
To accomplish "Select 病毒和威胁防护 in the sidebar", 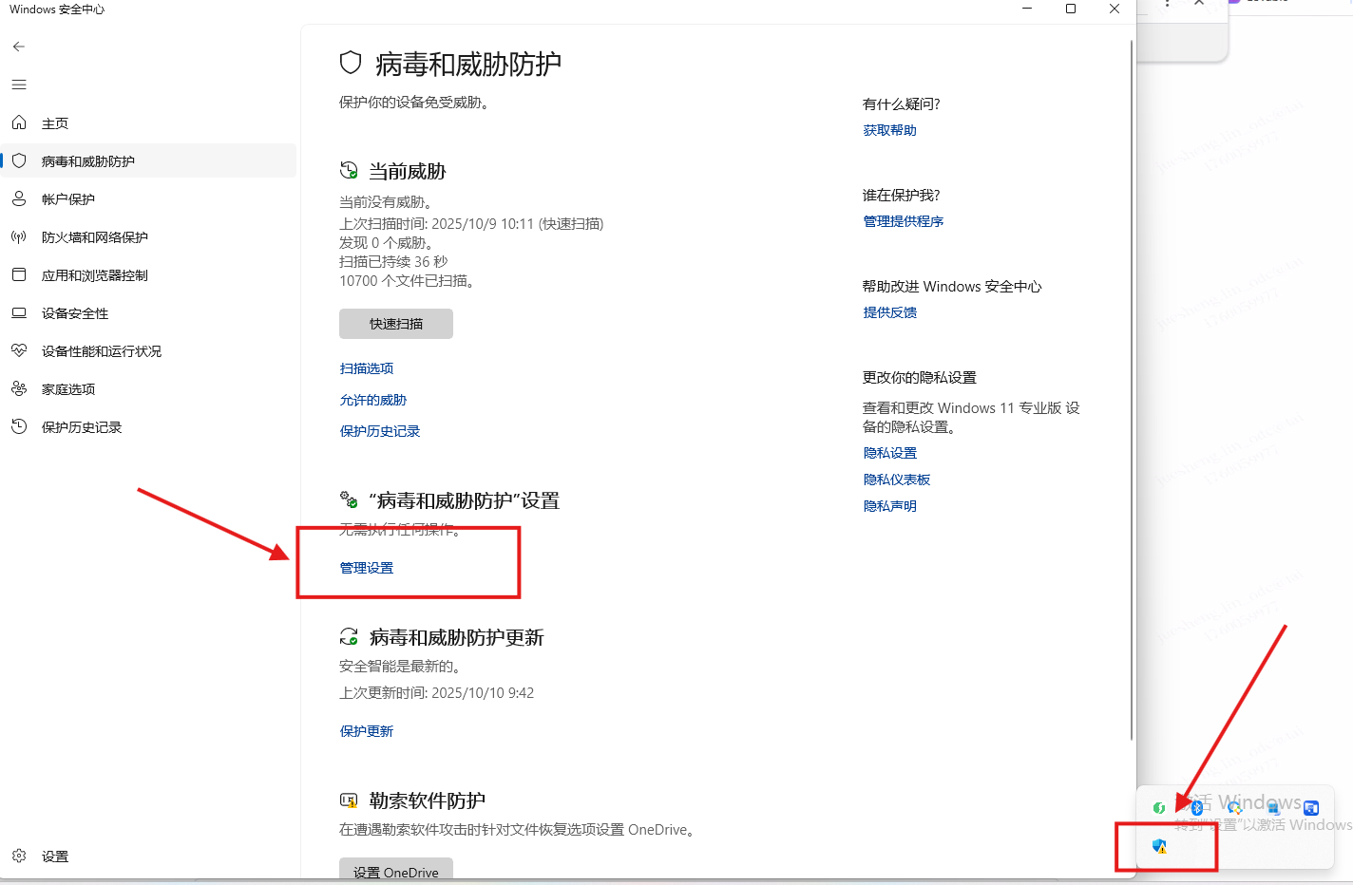I will (149, 160).
